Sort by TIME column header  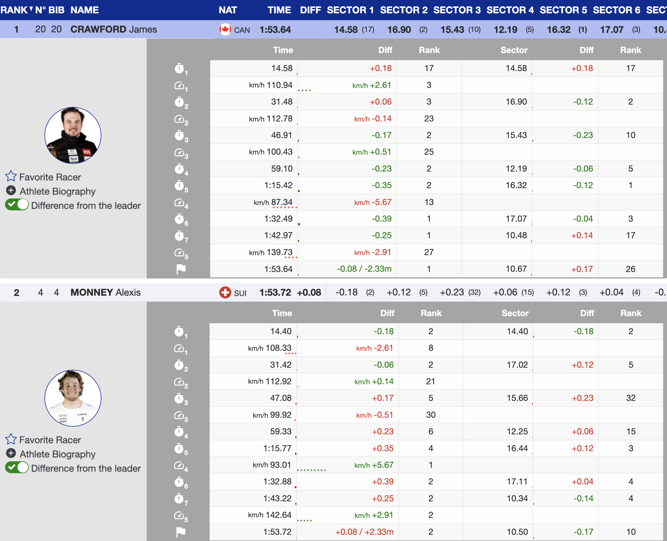click(279, 10)
